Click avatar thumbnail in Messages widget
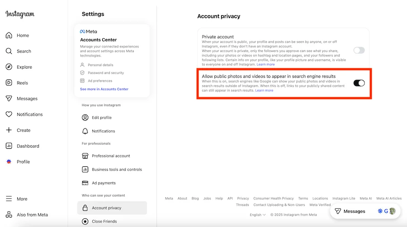Image resolution: width=407 pixels, height=227 pixels. (393, 211)
